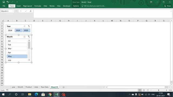Expand the formula bar with its chevron
173x97 pixels.
click(171, 11)
